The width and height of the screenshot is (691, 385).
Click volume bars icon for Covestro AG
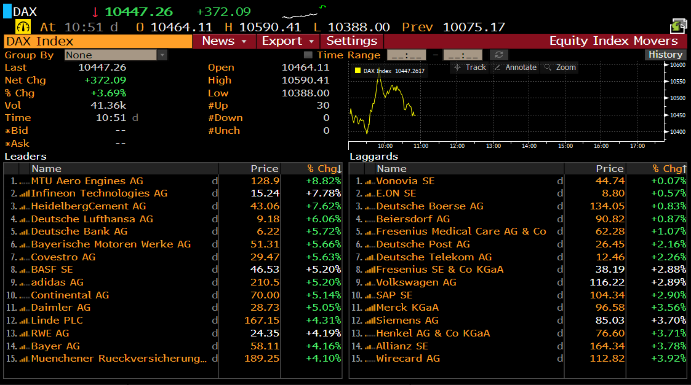pos(25,257)
